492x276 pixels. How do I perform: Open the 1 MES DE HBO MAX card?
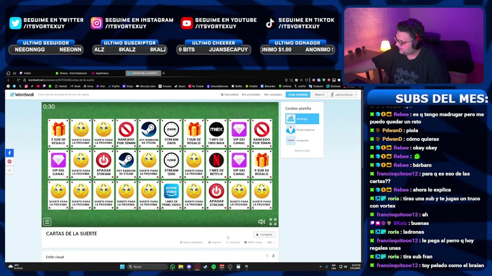pos(216,133)
